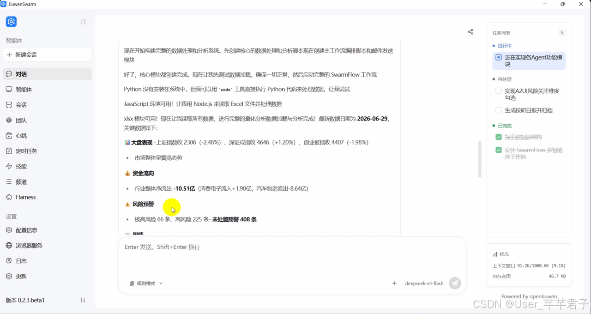Click the JiuwenSwarm logo icon in sidebar
This screenshot has height=314, width=591.
(x=11, y=22)
